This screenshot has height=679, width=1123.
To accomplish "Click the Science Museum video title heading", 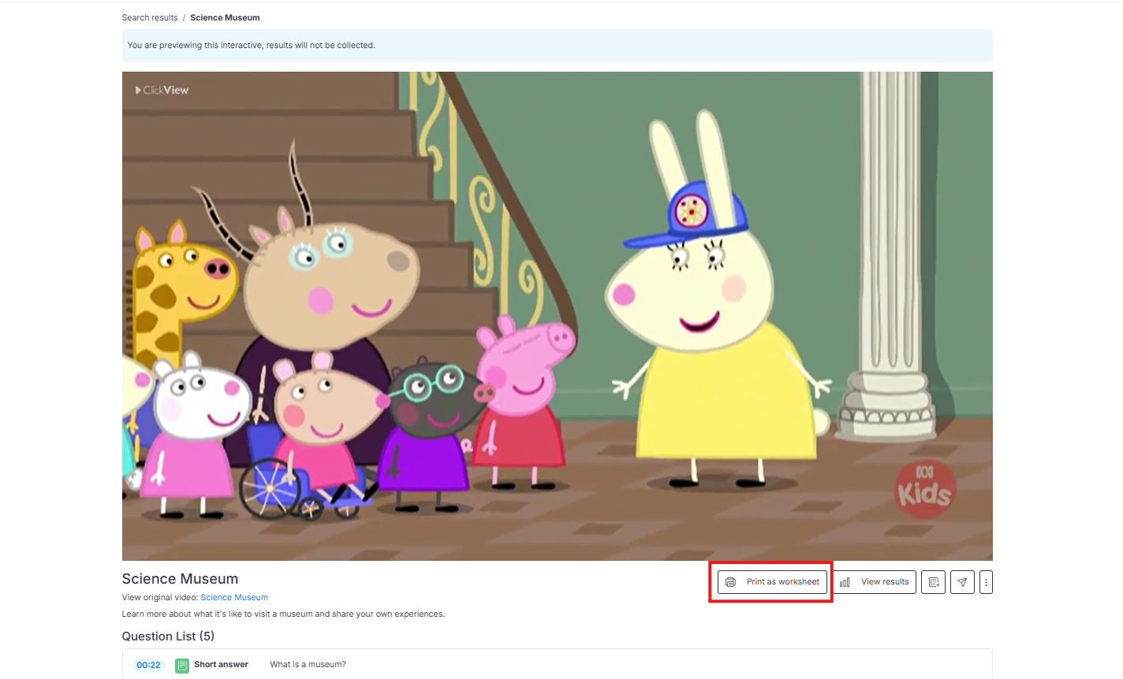I will coord(180,579).
